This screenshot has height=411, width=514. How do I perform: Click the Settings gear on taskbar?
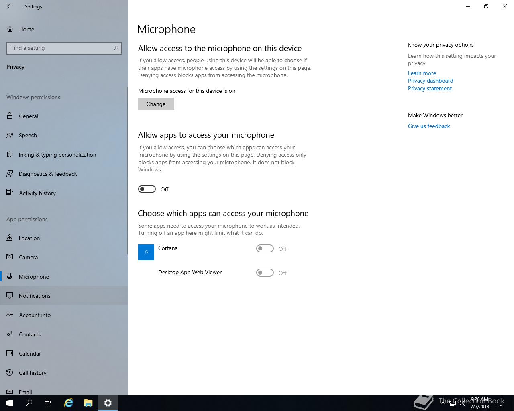tap(108, 403)
